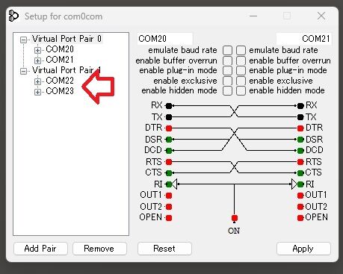This screenshot has width=343, height=274.
Task: Enable emulate baud rate for COM20
Action: [227, 50]
